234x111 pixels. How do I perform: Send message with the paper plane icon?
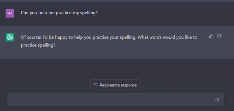point(217,100)
